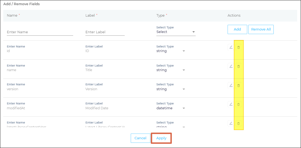Click the Add button
Image resolution: width=301 pixels, height=148 pixels.
(x=237, y=29)
